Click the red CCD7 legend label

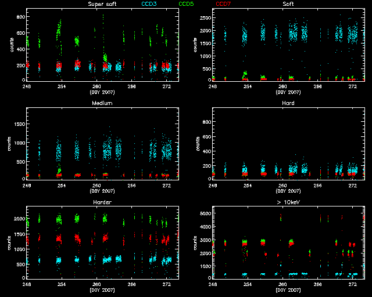pos(224,4)
